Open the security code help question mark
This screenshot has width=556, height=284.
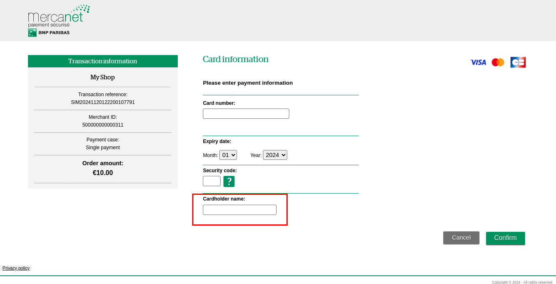tap(229, 181)
